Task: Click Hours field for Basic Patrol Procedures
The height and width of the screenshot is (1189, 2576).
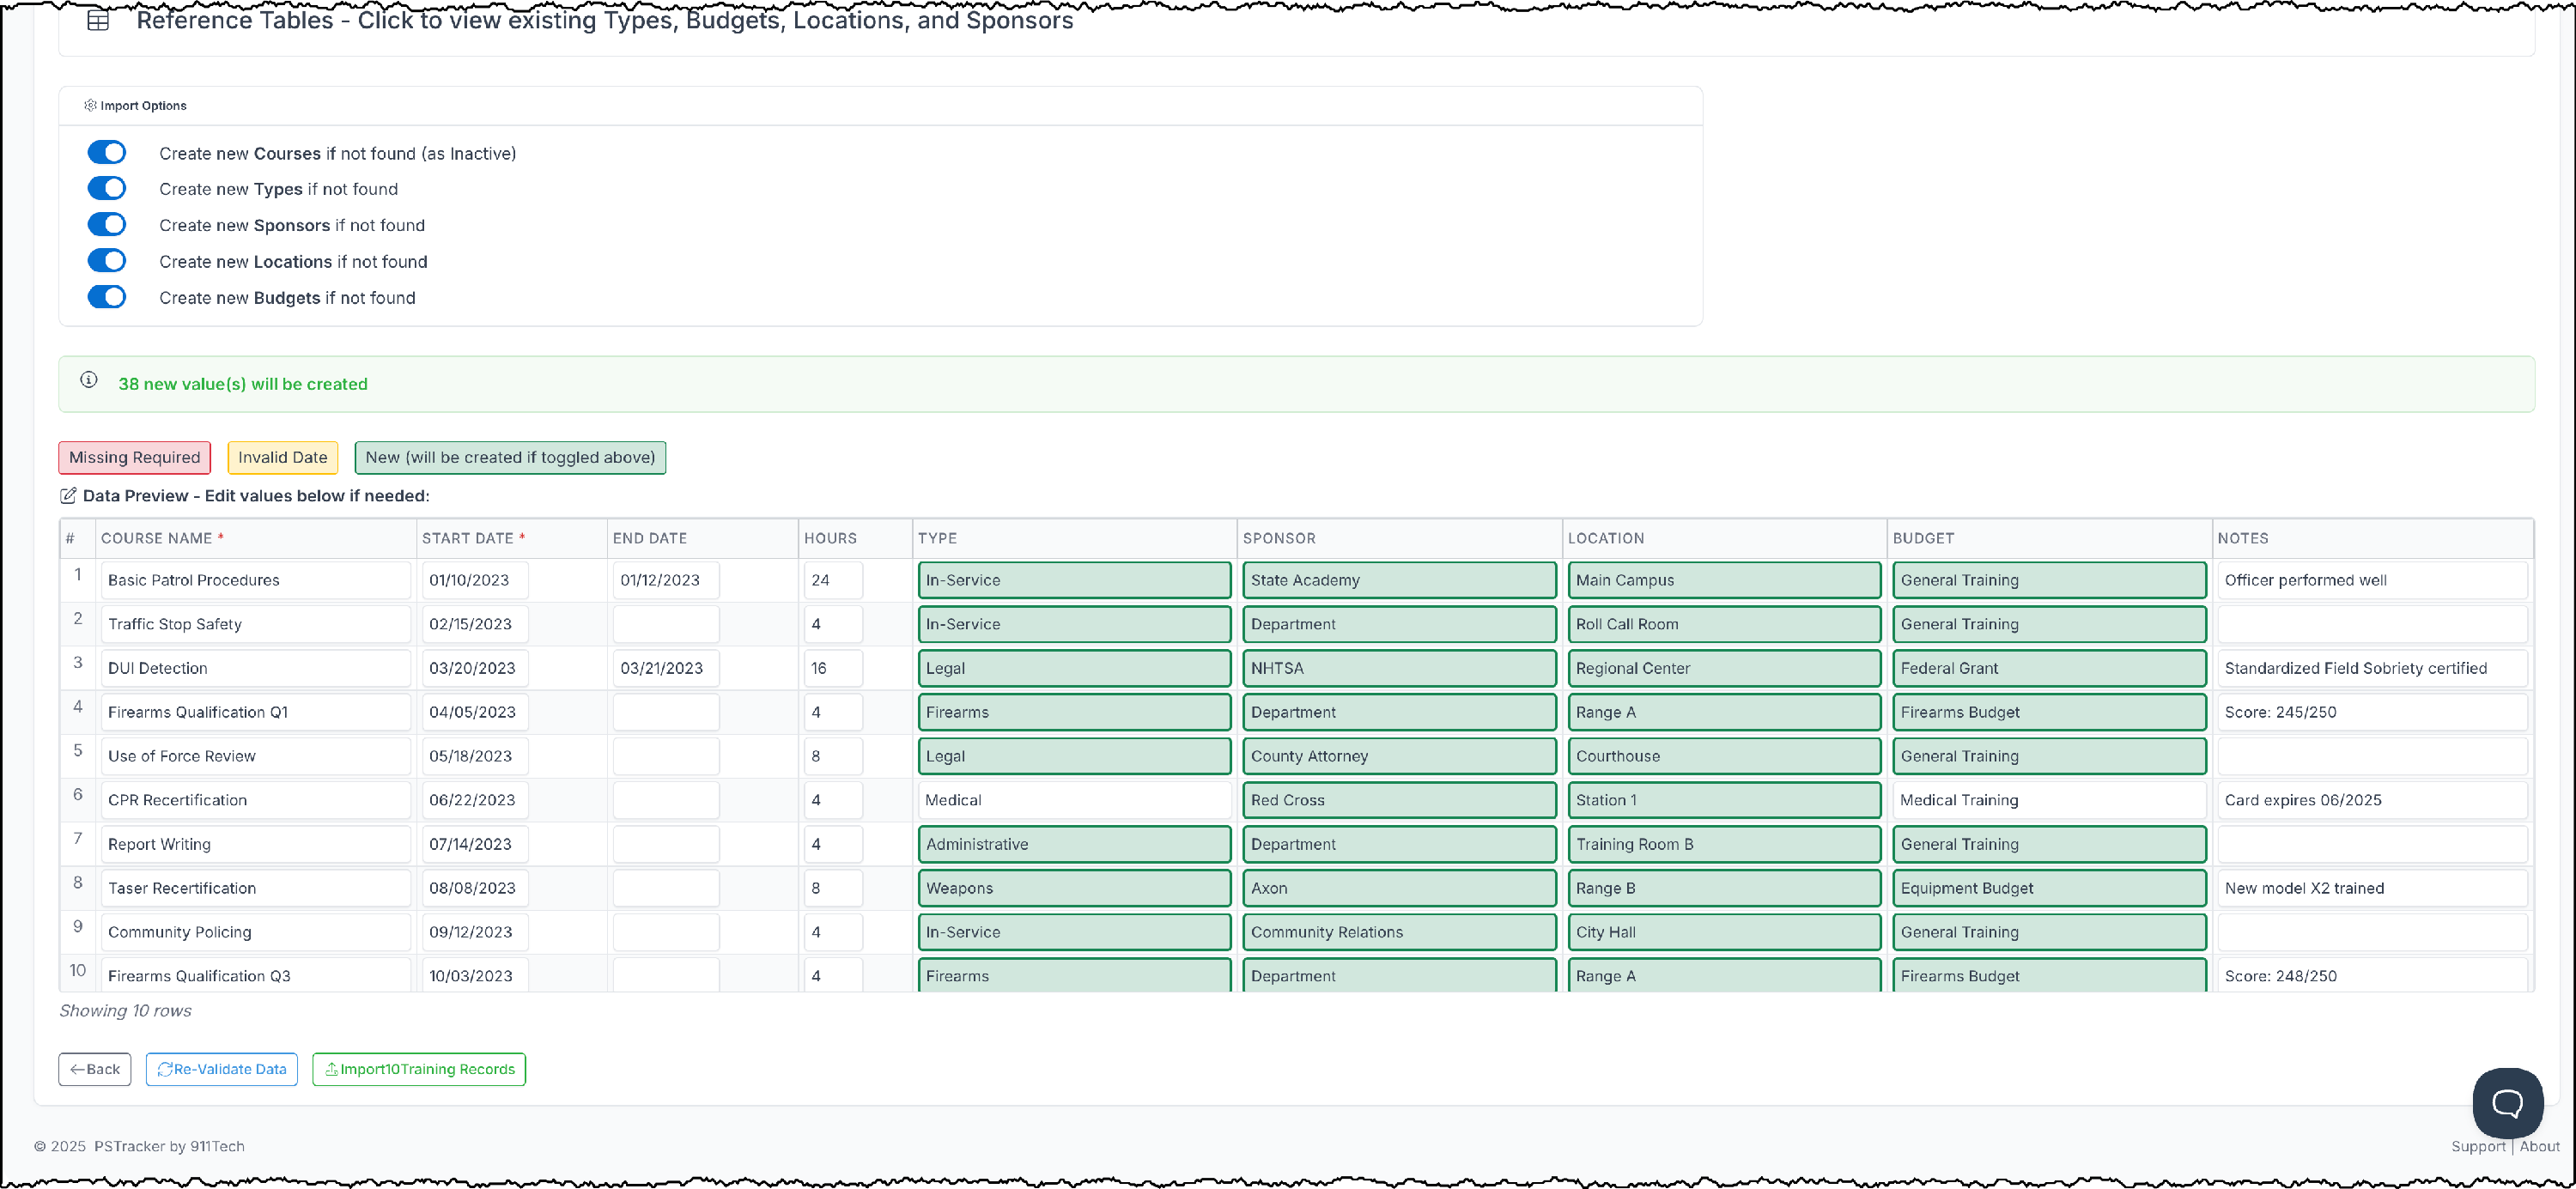Action: (832, 580)
